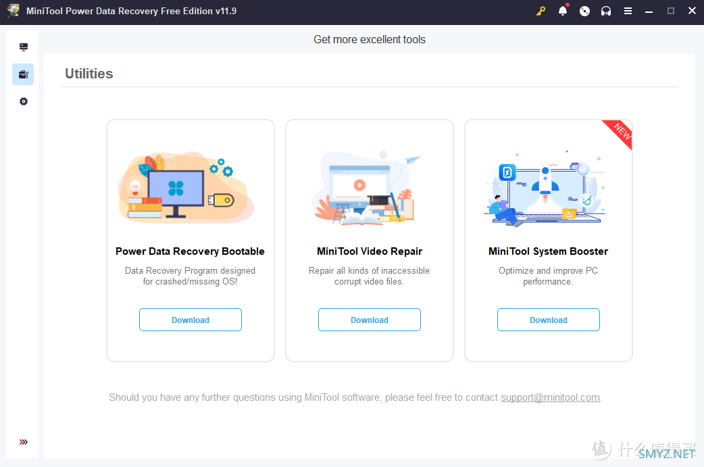The image size is (704, 467).
Task: Download MiniTool System Booster
Action: point(548,320)
